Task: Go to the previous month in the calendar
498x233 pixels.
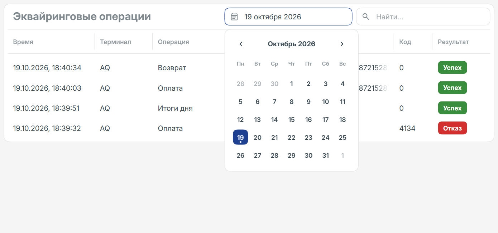Action: tap(241, 44)
